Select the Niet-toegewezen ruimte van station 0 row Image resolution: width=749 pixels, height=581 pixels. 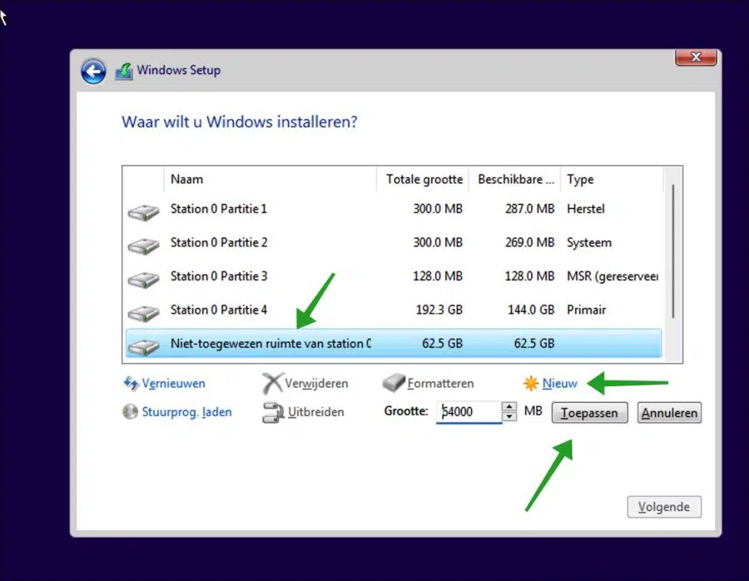394,343
